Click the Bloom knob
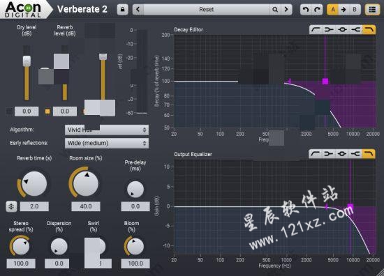Viewport: 384px width, 276px height. click(135, 247)
